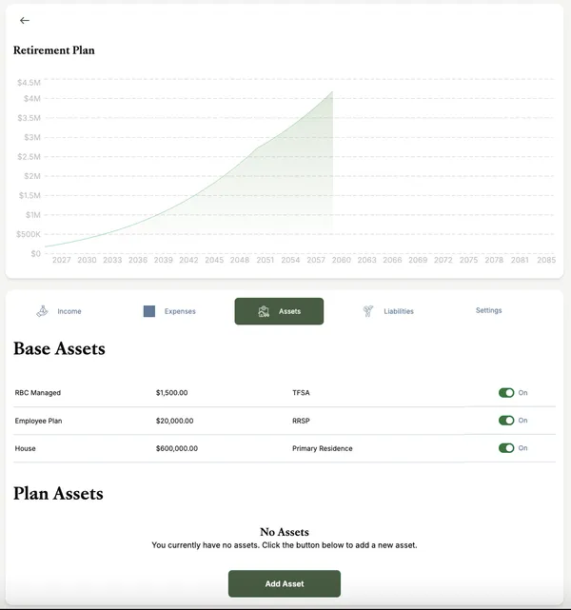This screenshot has width=571, height=610.
Task: Click the blue Expenses square icon
Action: coord(149,311)
